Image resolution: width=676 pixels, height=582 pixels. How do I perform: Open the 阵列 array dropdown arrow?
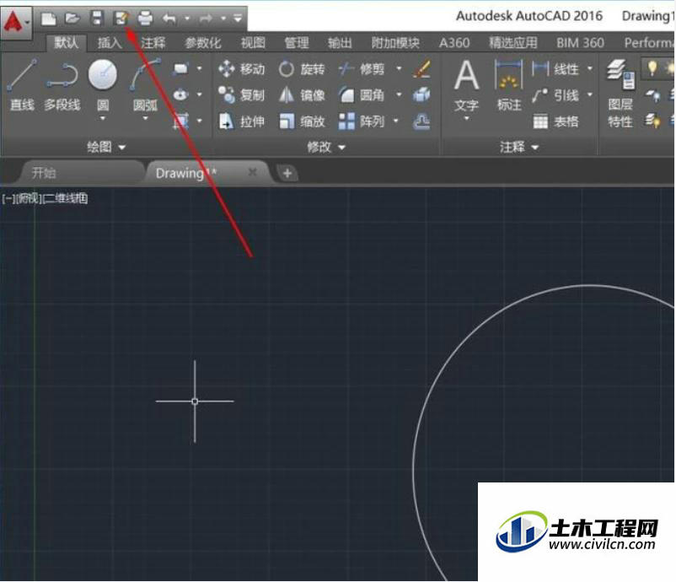396,121
